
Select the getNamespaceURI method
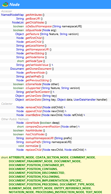pyautogui.click(x=37, y=50)
